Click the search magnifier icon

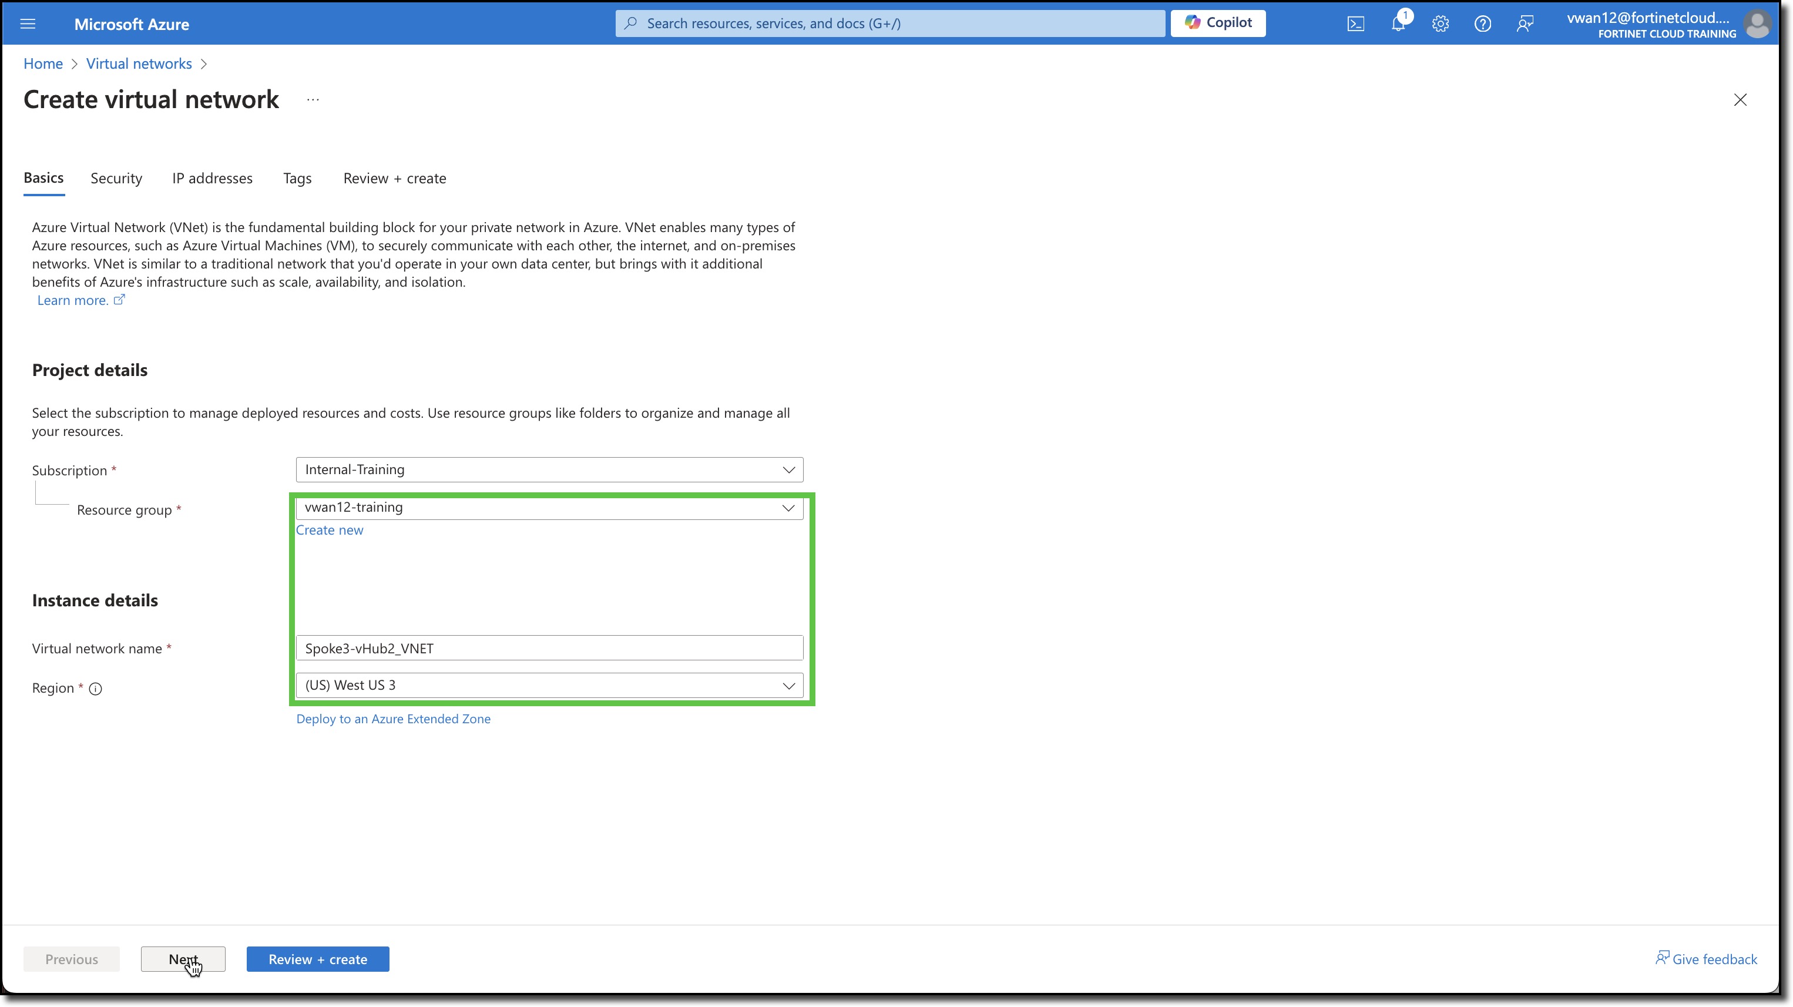[630, 23]
